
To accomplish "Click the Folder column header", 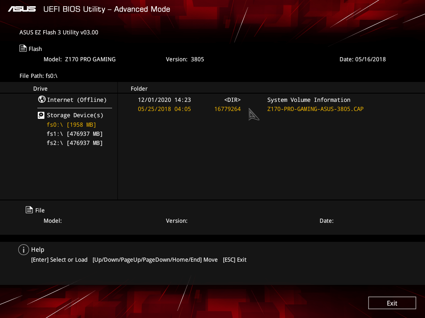I will coord(139,89).
